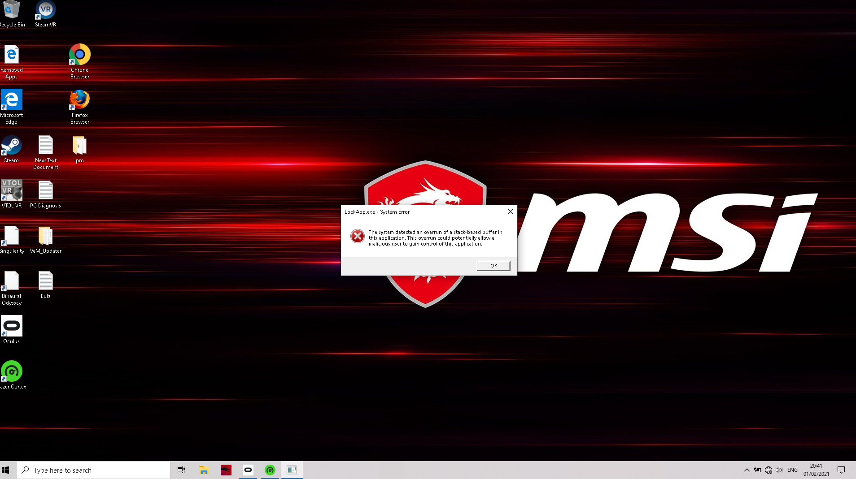Select the Chrome Browser shortcut
Image resolution: width=856 pixels, height=479 pixels.
[79, 62]
